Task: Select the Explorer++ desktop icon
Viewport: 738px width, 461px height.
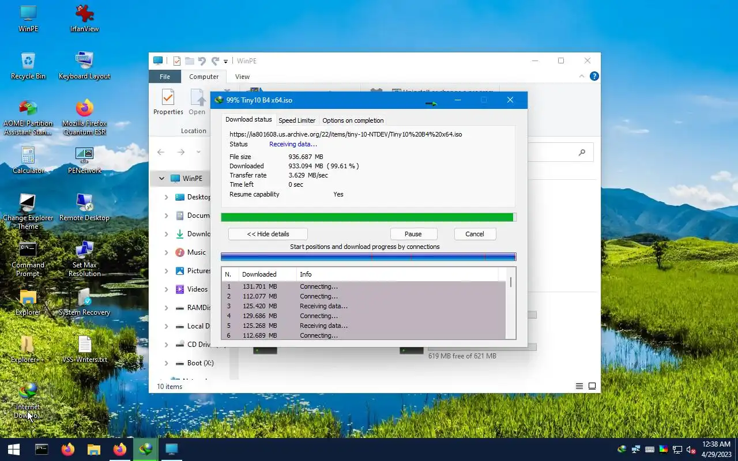Action: pos(28,349)
